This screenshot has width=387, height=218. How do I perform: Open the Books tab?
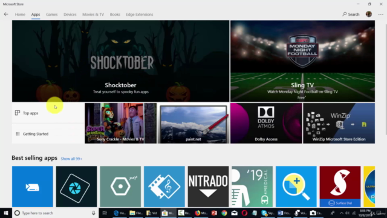pos(115,15)
